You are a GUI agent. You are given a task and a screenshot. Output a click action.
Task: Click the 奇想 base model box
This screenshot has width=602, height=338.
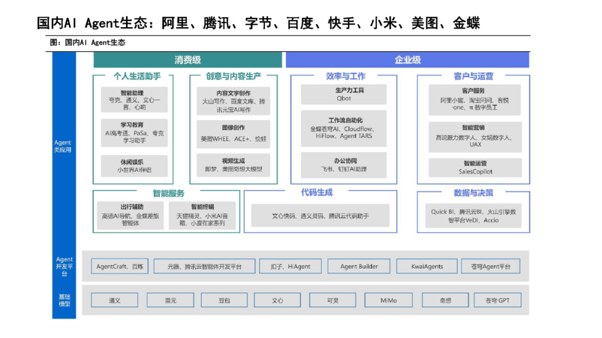point(445,300)
